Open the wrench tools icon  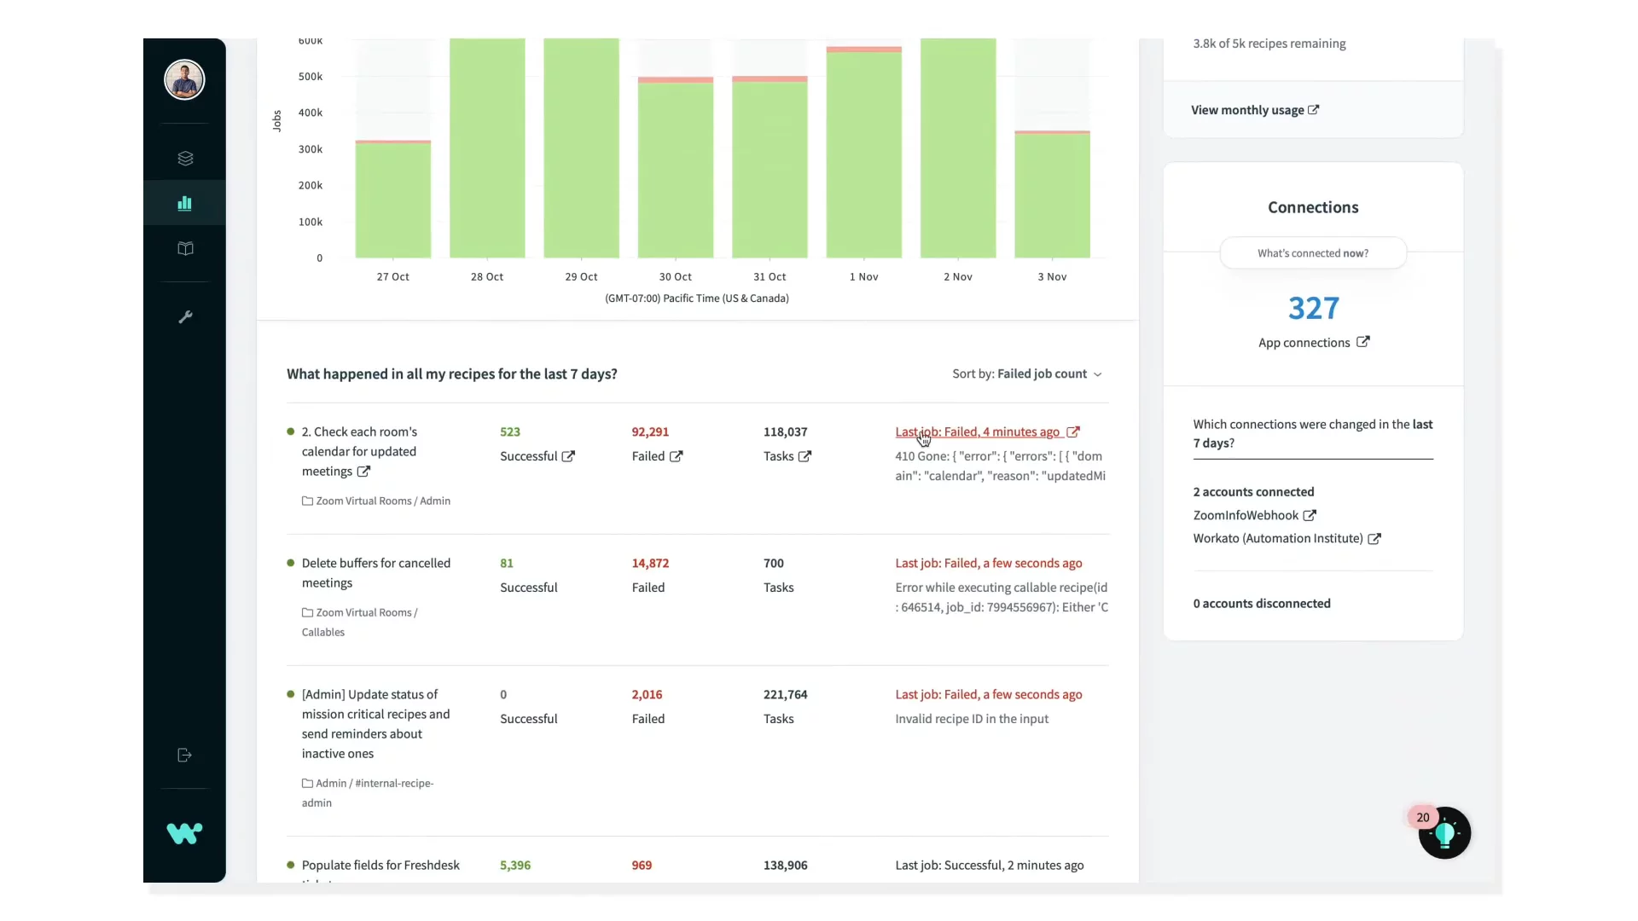[185, 317]
